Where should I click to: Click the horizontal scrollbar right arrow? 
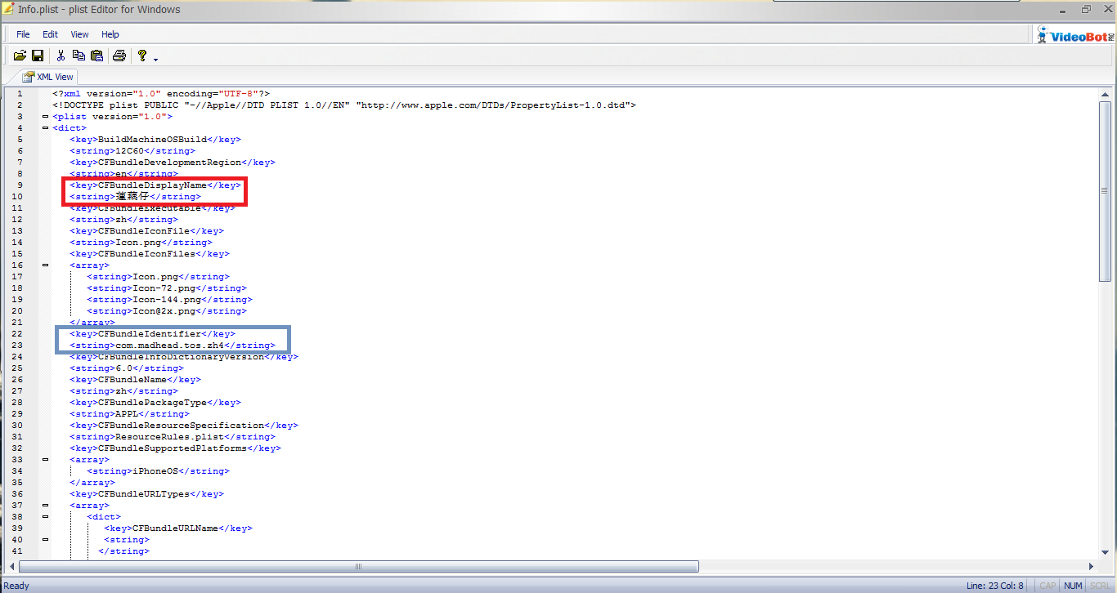[1091, 566]
